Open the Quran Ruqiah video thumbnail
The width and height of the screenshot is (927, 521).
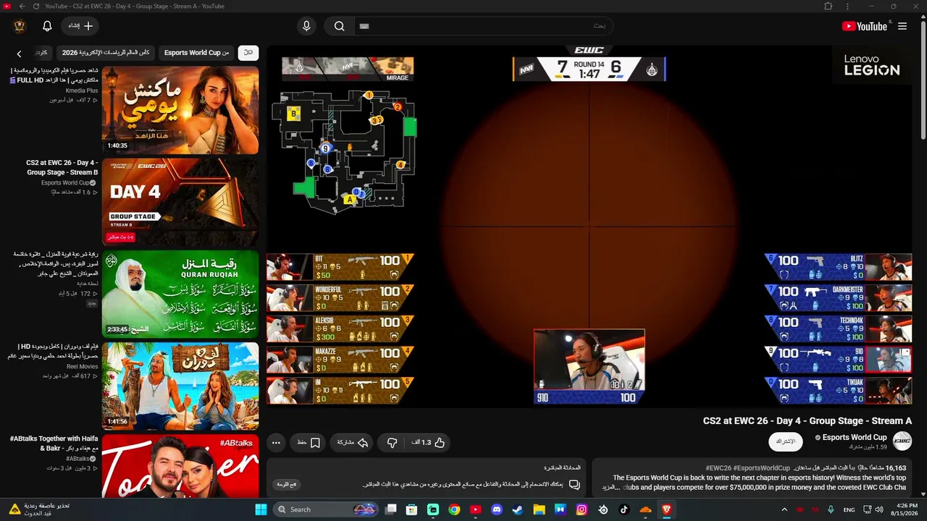tap(180, 294)
